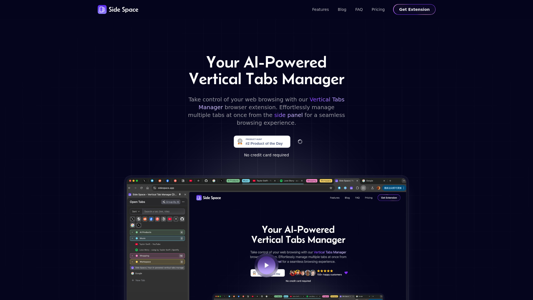Viewport: 533px width, 300px height.
Task: Expand the Shopping tab group
Action: (132, 256)
